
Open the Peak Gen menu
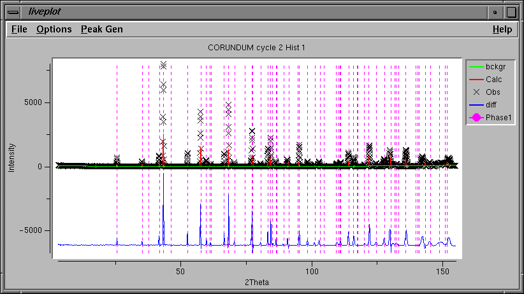pos(101,29)
